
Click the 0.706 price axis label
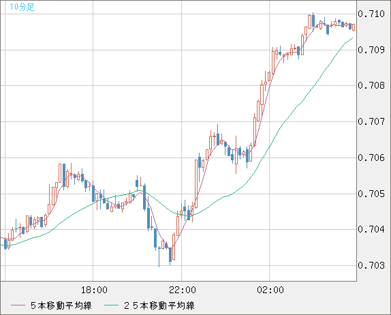371,157
